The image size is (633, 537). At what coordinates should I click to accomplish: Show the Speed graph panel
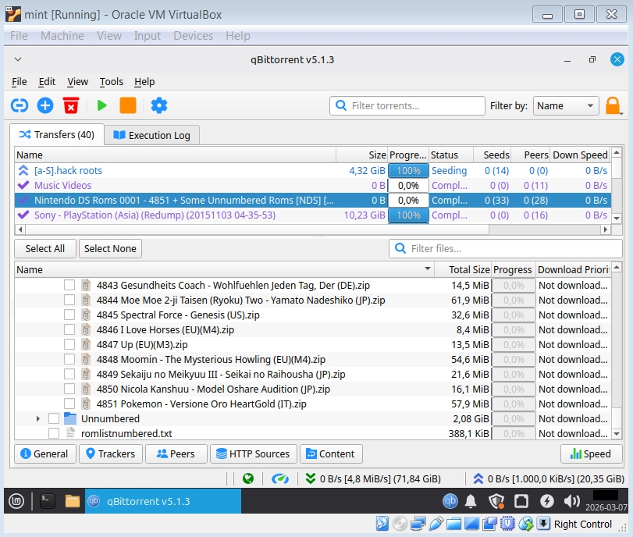[592, 453]
